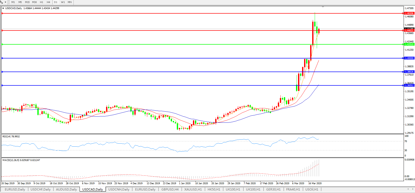Switch to the USDCNH,Daily tab

[x=119, y=189]
